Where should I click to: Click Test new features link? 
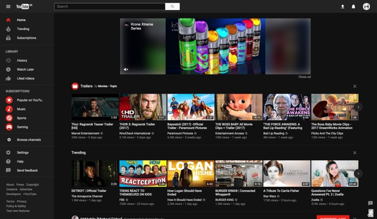click(x=18, y=211)
